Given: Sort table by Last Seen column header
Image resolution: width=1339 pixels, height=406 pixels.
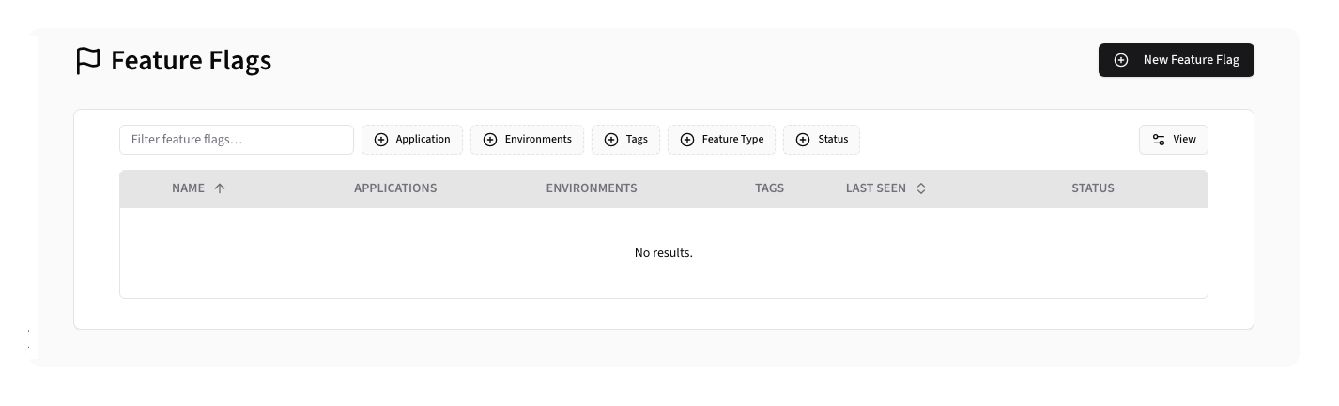Looking at the screenshot, I should click(x=875, y=188).
